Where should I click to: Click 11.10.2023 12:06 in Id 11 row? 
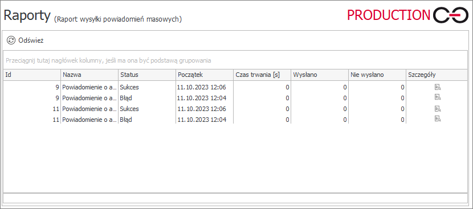(202, 109)
